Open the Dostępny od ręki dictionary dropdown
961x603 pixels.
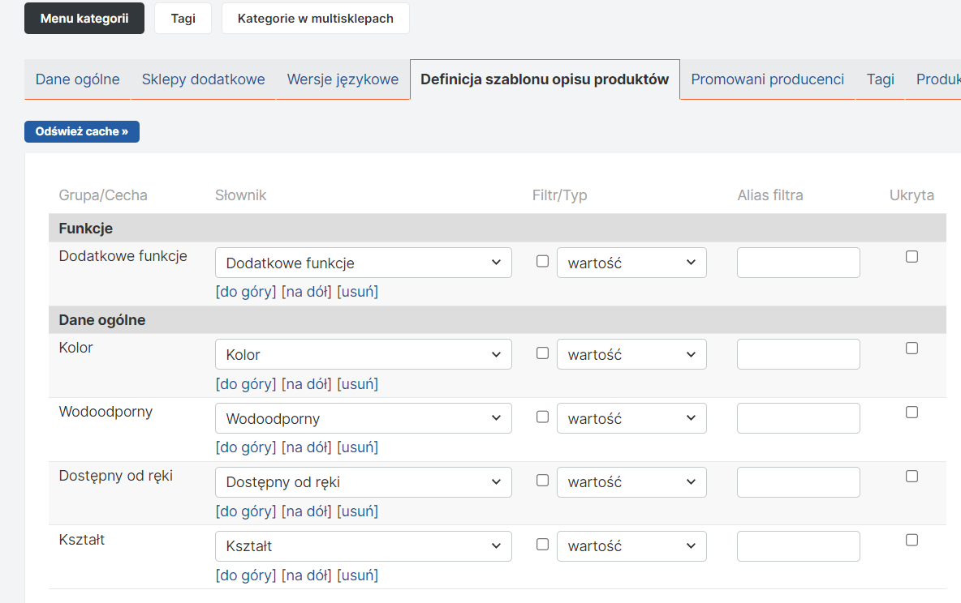pyautogui.click(x=363, y=482)
